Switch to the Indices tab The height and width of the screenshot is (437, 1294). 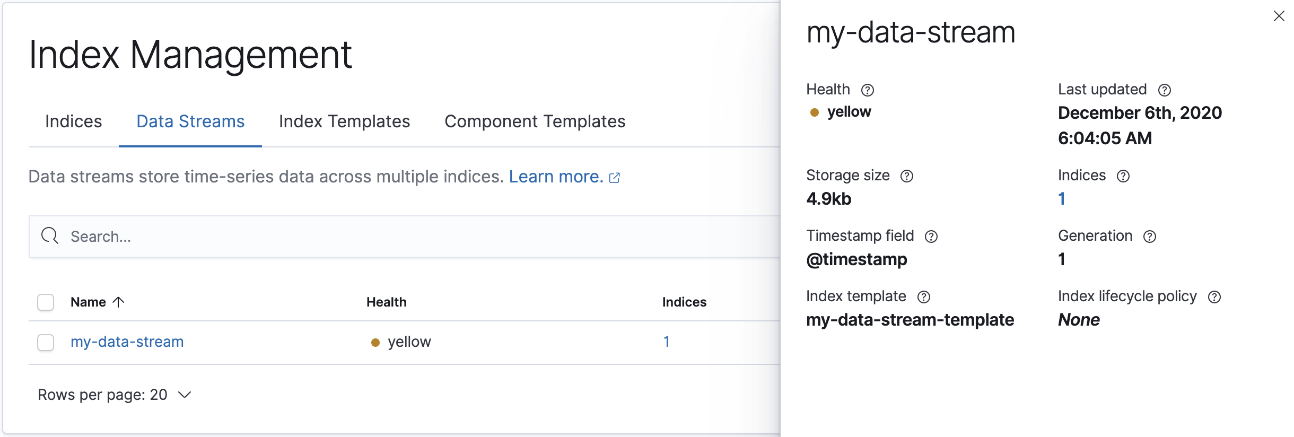[x=73, y=121]
